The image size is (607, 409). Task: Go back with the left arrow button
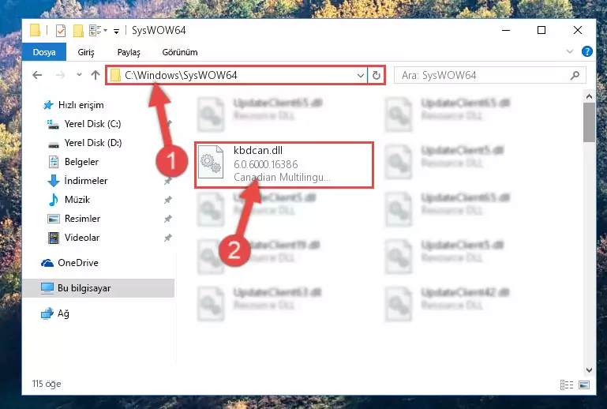point(37,75)
